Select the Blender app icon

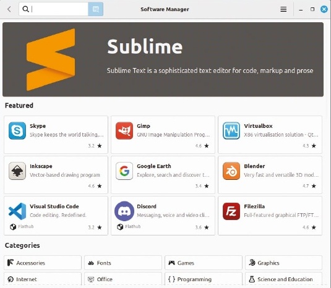(231, 171)
